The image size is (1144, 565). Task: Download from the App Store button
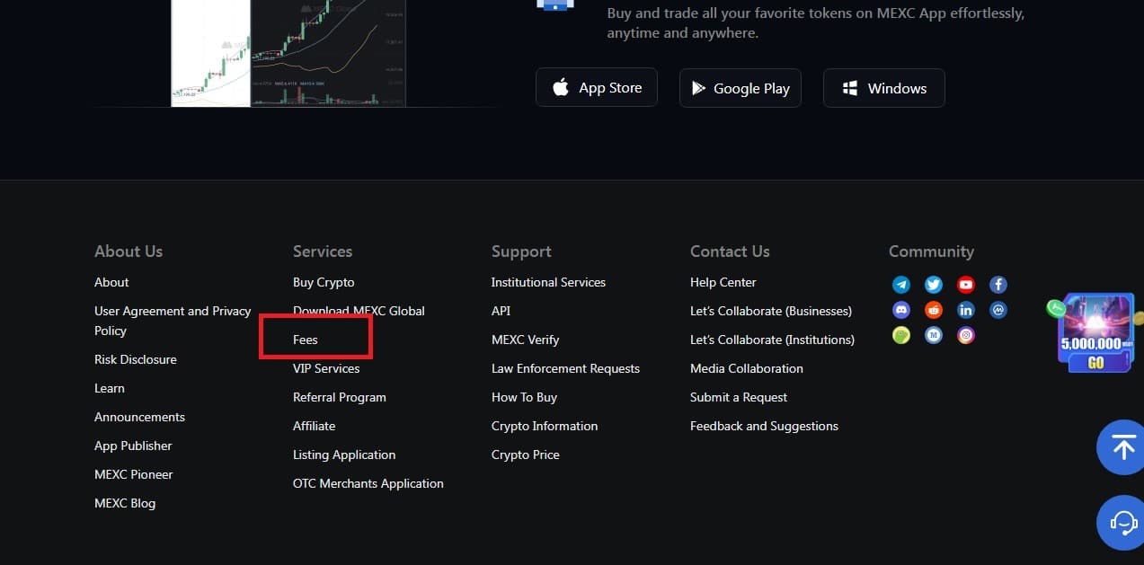click(x=597, y=87)
